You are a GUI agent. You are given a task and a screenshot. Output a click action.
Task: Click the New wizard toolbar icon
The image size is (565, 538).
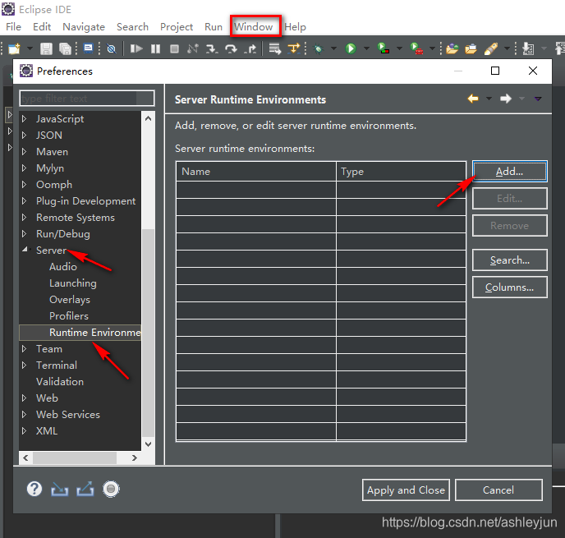pyautogui.click(x=14, y=48)
